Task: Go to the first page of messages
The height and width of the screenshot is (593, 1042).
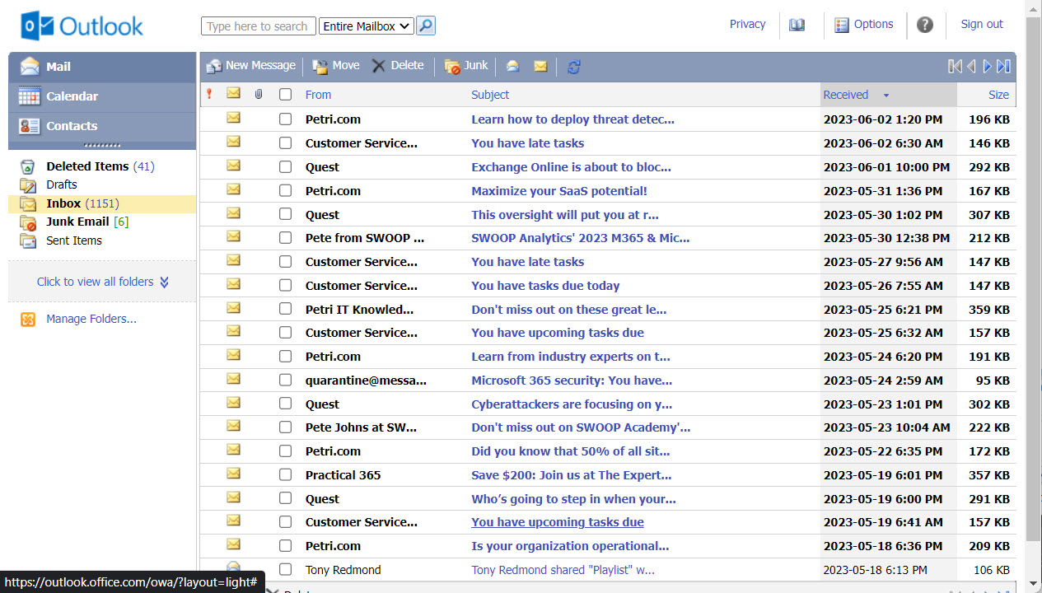Action: [955, 67]
